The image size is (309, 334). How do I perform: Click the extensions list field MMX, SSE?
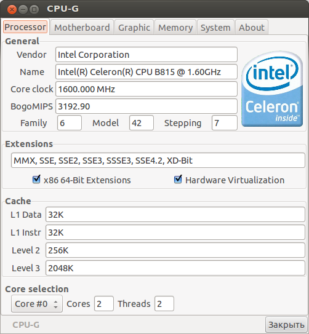pos(158,161)
